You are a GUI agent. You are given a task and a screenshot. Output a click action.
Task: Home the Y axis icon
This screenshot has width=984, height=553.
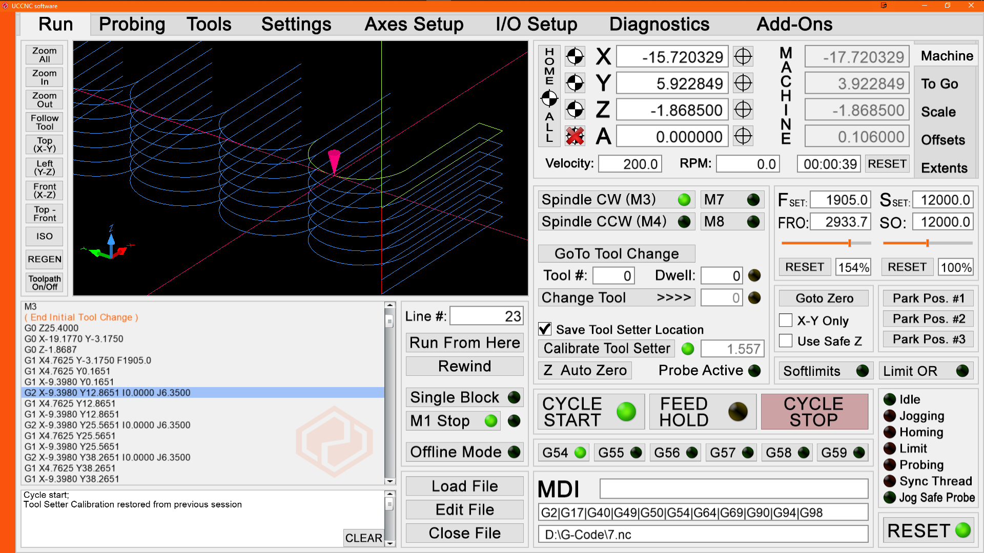point(575,83)
